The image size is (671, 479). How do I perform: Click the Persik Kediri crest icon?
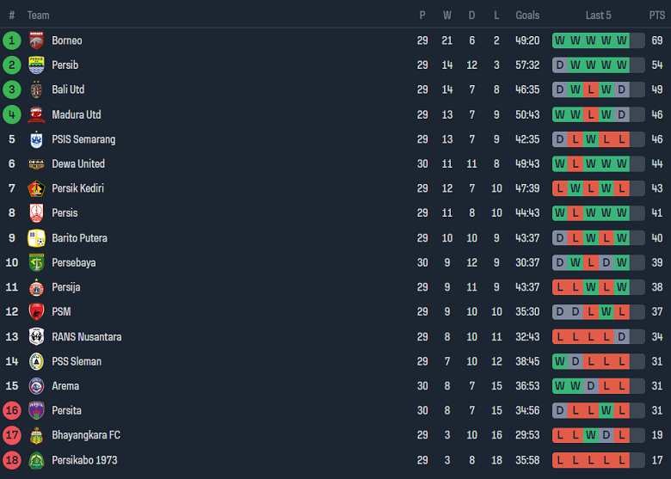36,188
